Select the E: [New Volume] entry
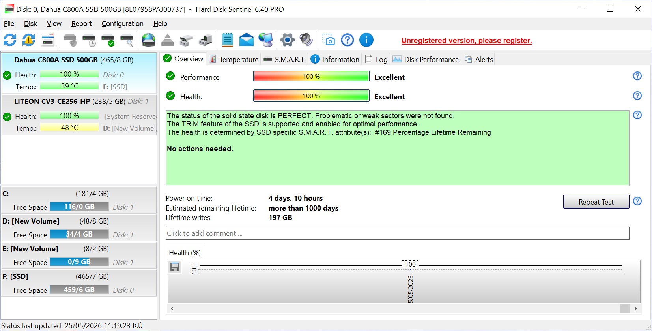The width and height of the screenshot is (652, 331). point(79,255)
